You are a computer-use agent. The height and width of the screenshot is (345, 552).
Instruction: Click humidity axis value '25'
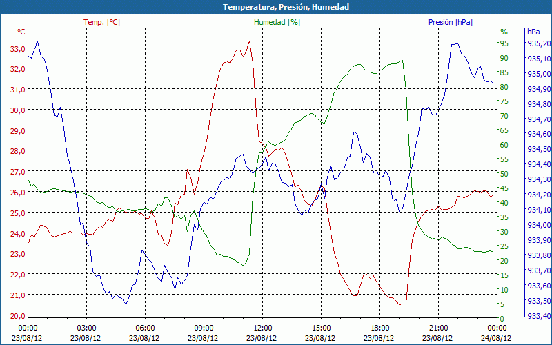pyautogui.click(x=504, y=246)
